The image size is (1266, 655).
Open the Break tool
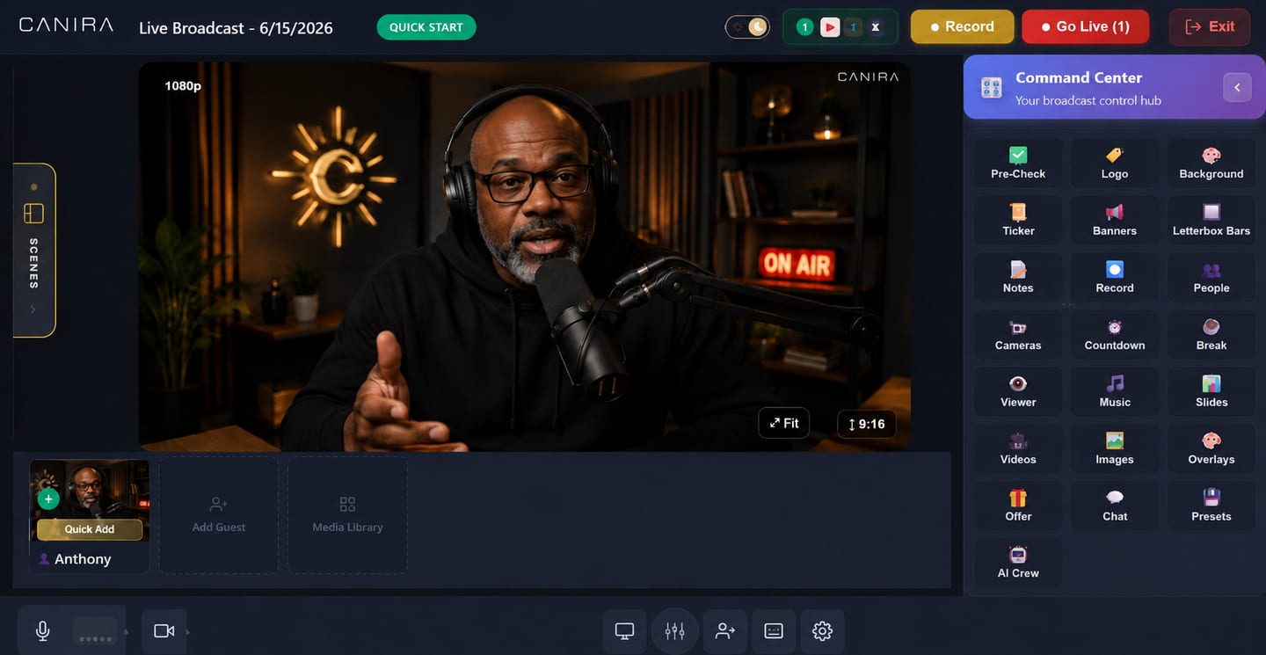(x=1211, y=334)
